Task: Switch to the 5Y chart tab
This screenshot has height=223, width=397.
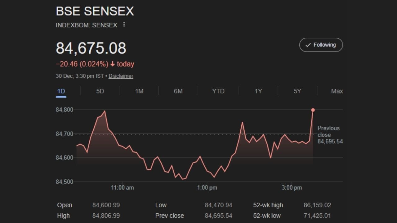Action: pos(297,91)
